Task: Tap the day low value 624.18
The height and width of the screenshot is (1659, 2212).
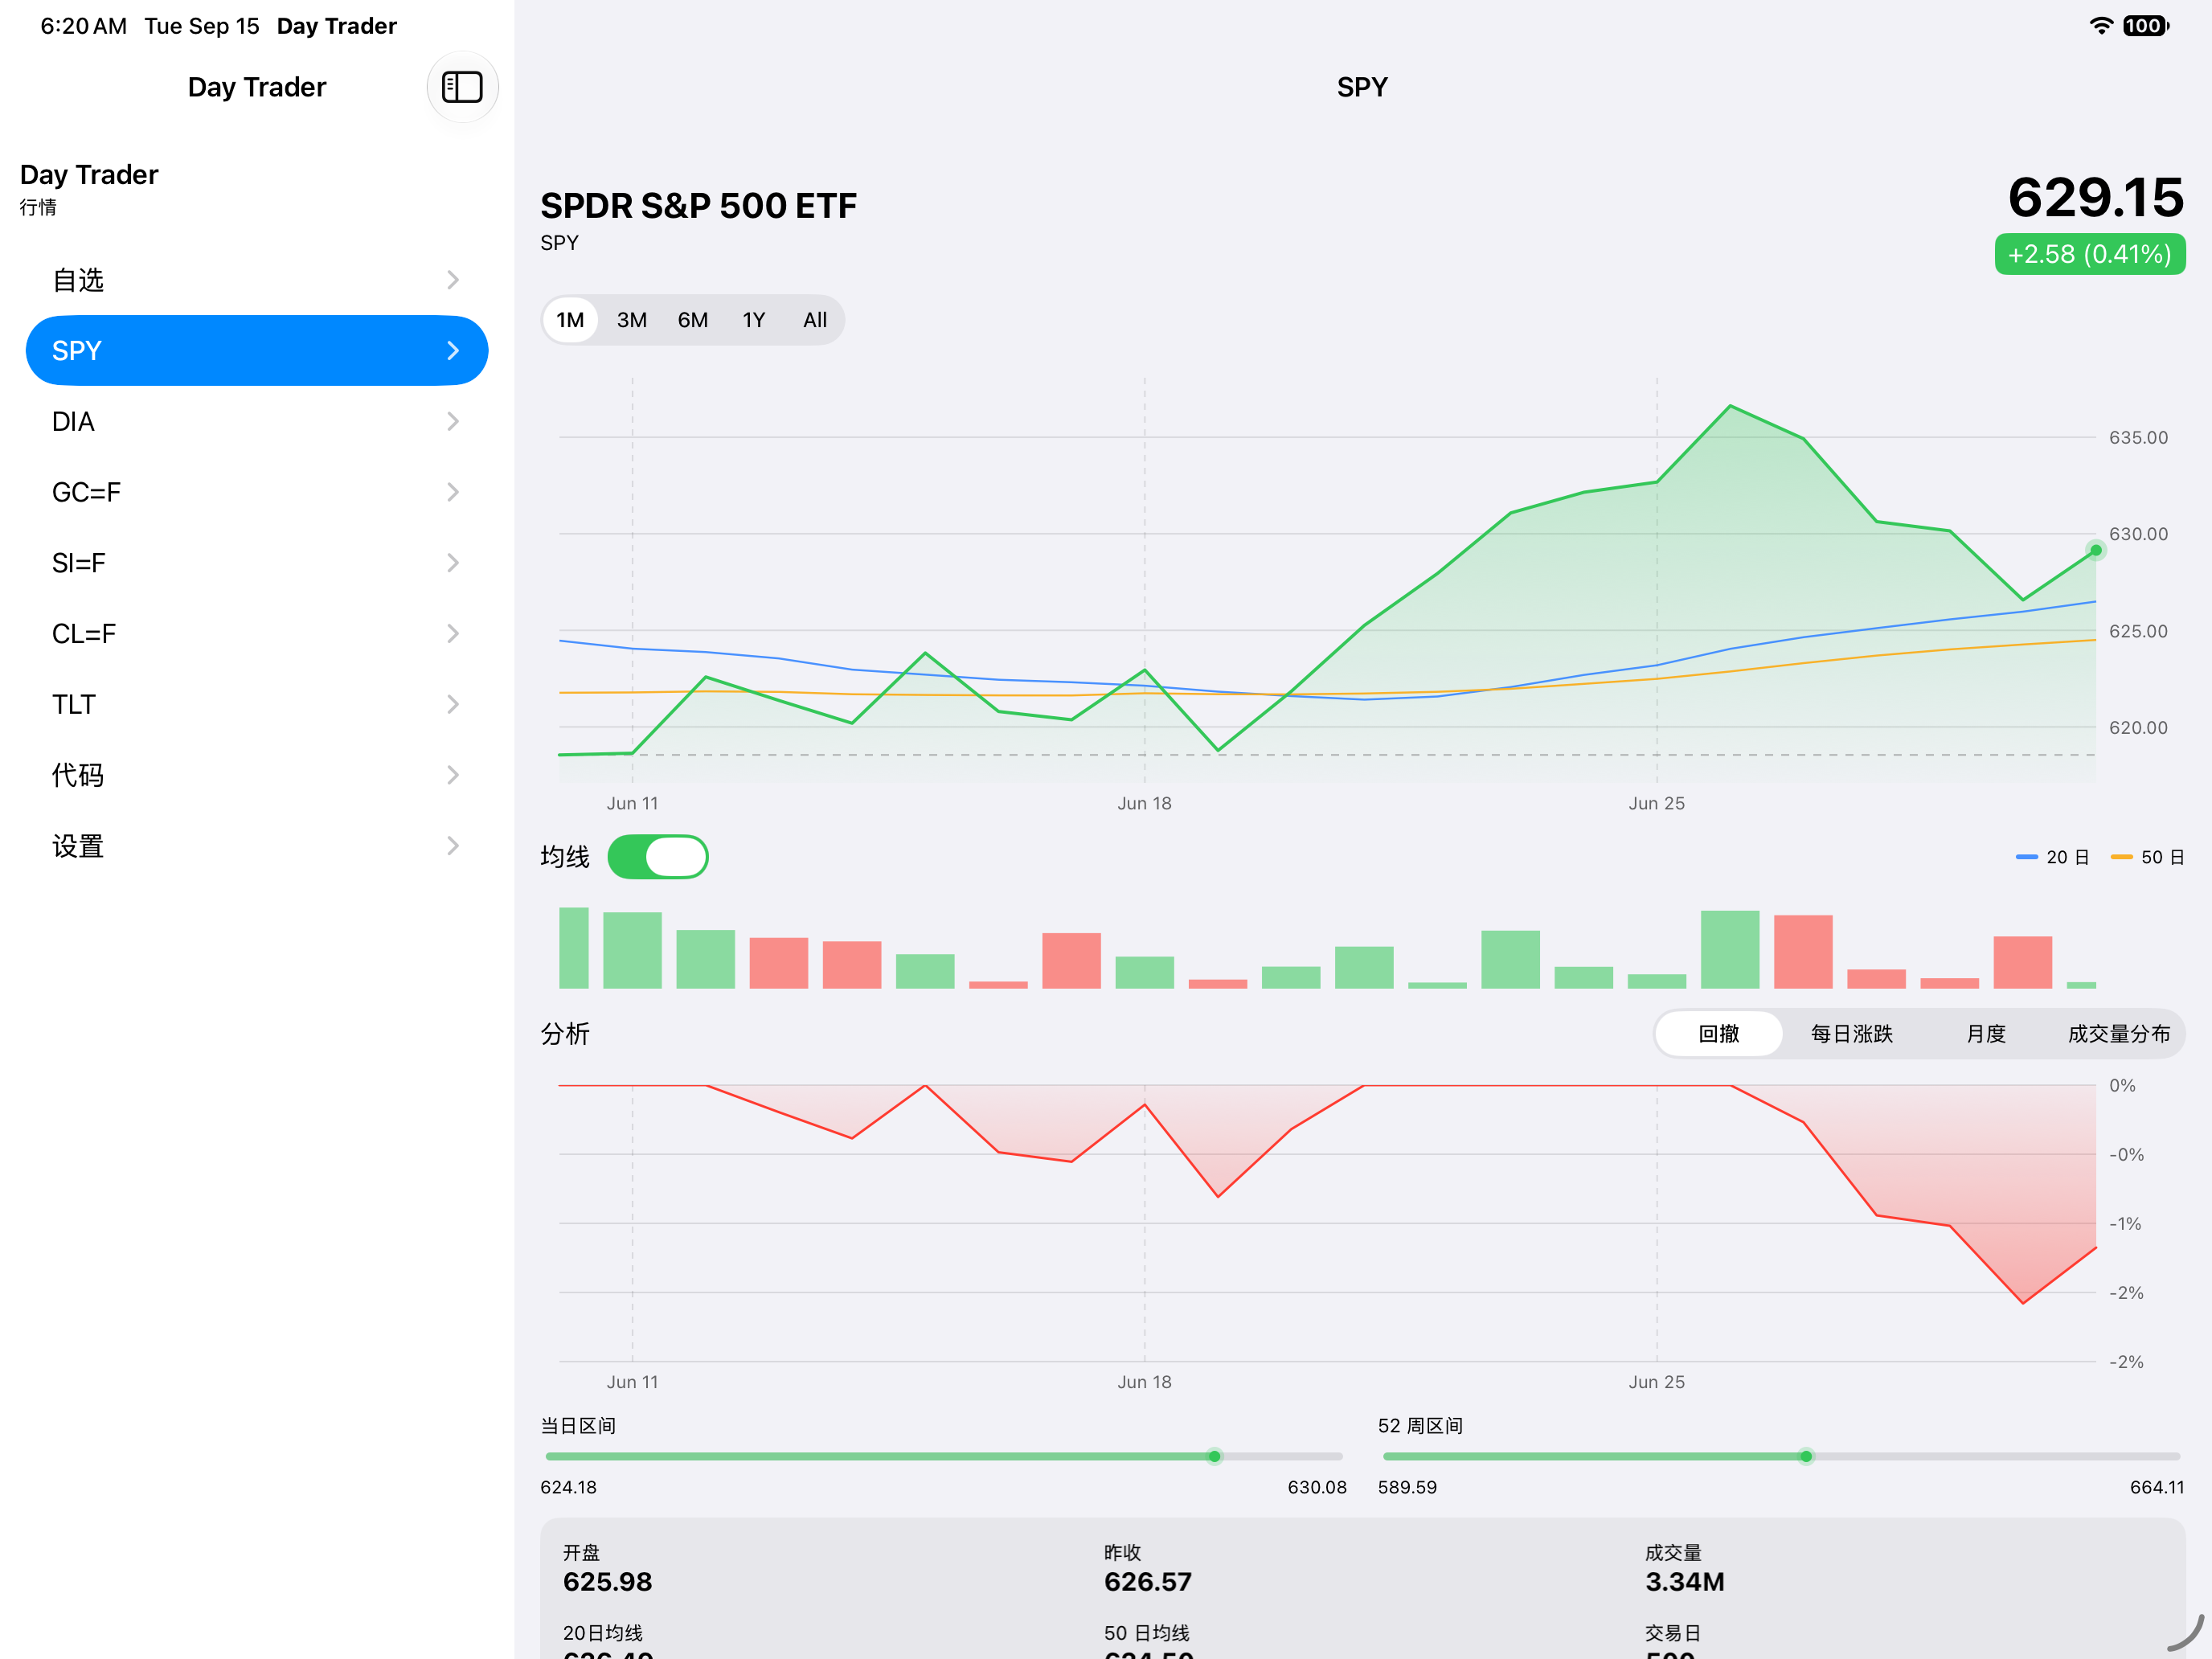Action: click(x=568, y=1487)
